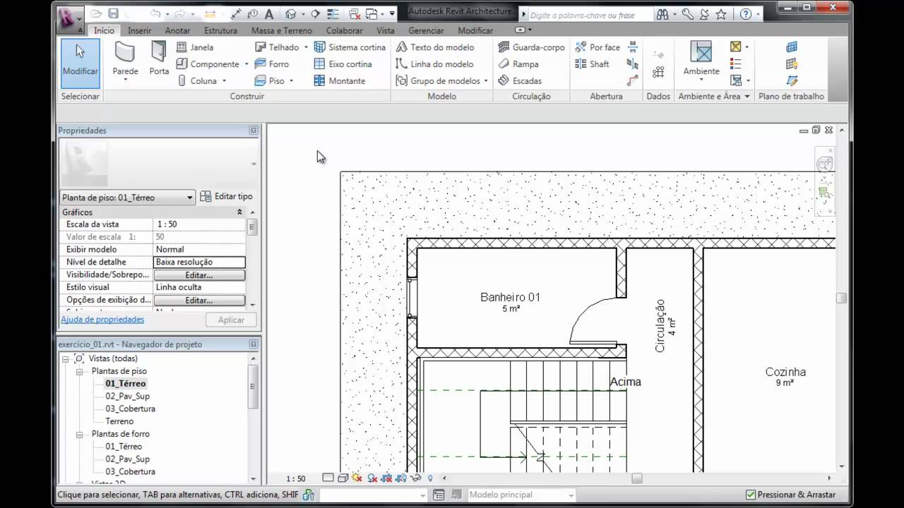Expand Telhado dropdown arrow

(x=306, y=47)
